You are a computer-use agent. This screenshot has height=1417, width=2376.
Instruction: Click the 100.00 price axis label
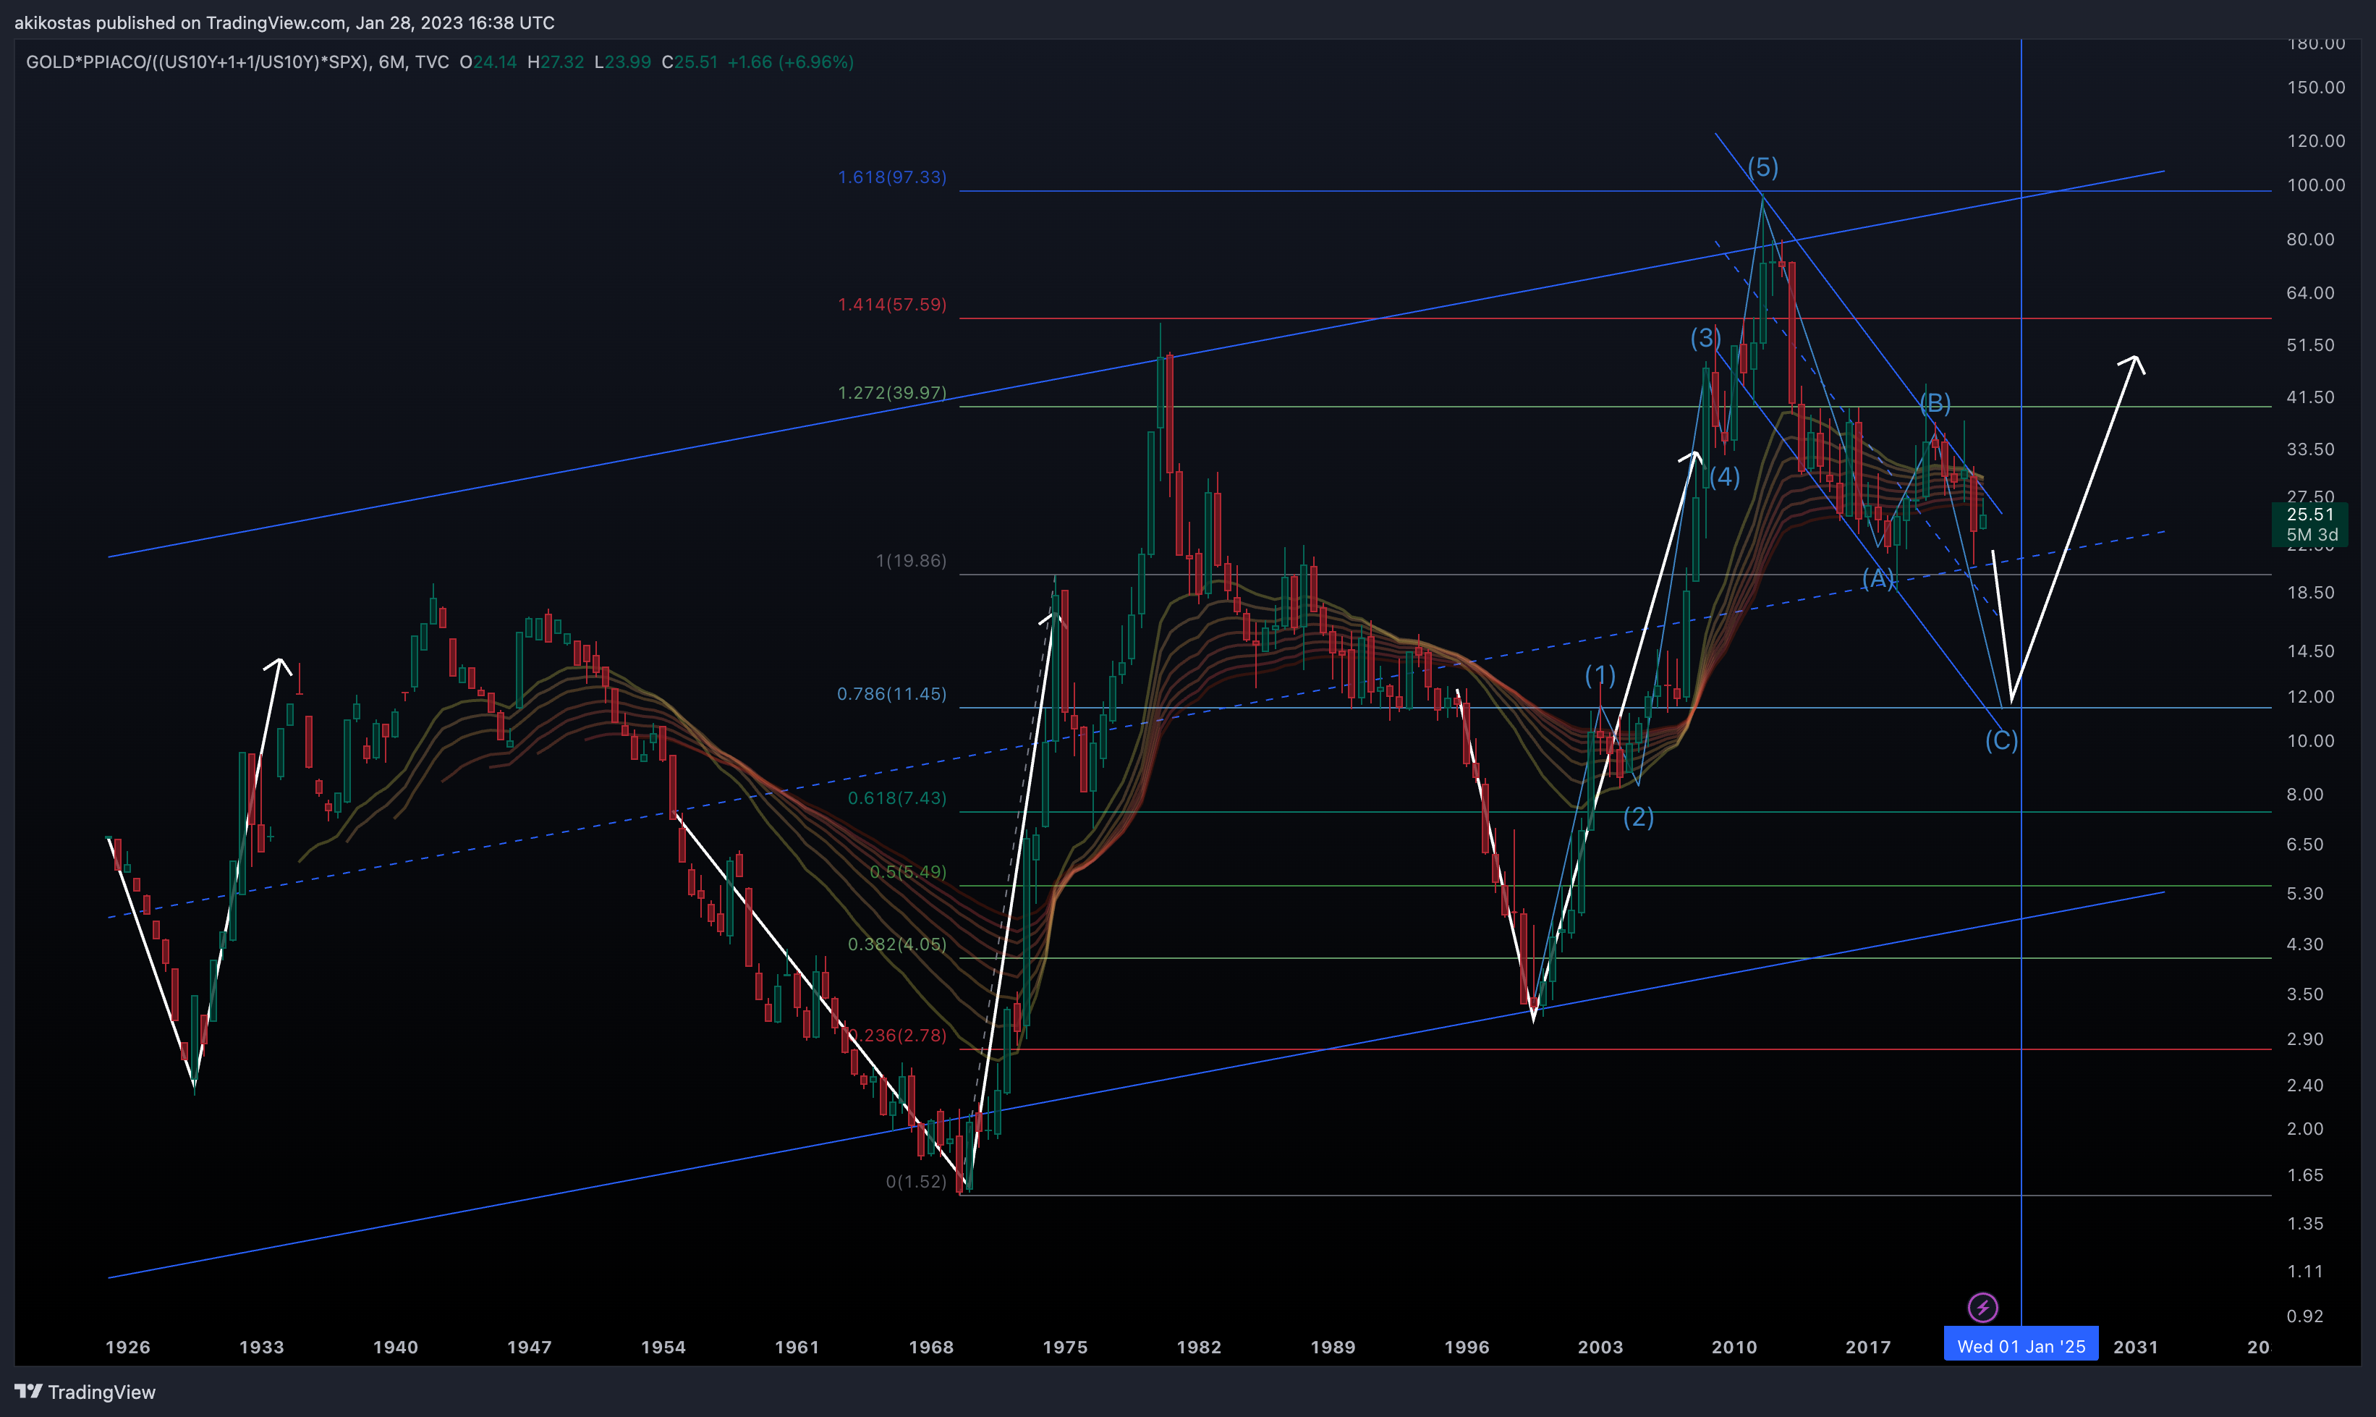tap(2315, 185)
